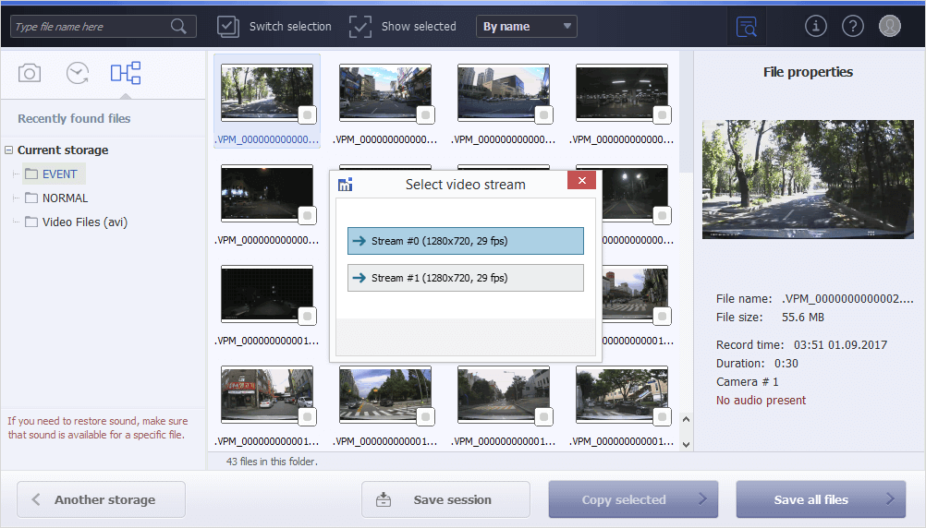
Task: Click the Save session disk icon
Action: (384, 499)
